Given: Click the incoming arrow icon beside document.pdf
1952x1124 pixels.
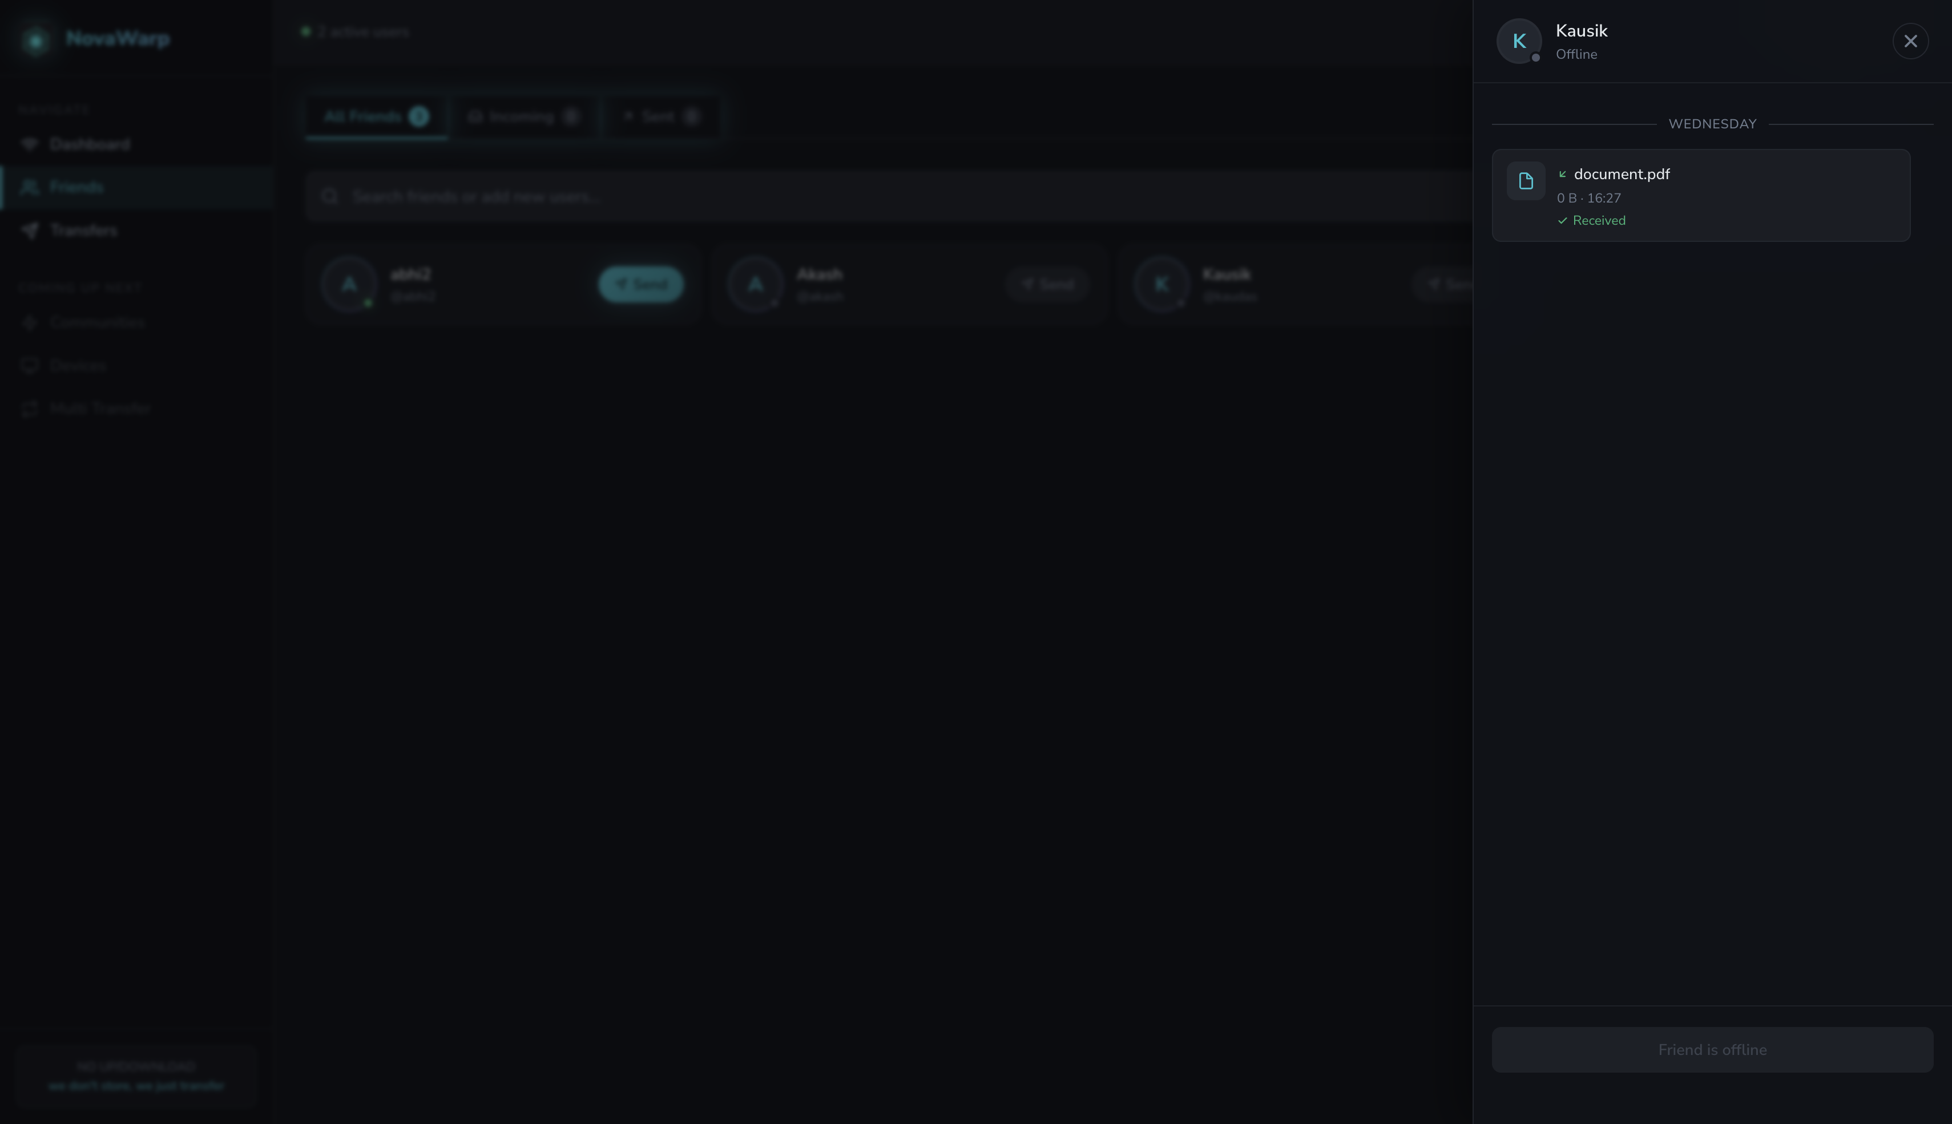Looking at the screenshot, I should point(1562,175).
